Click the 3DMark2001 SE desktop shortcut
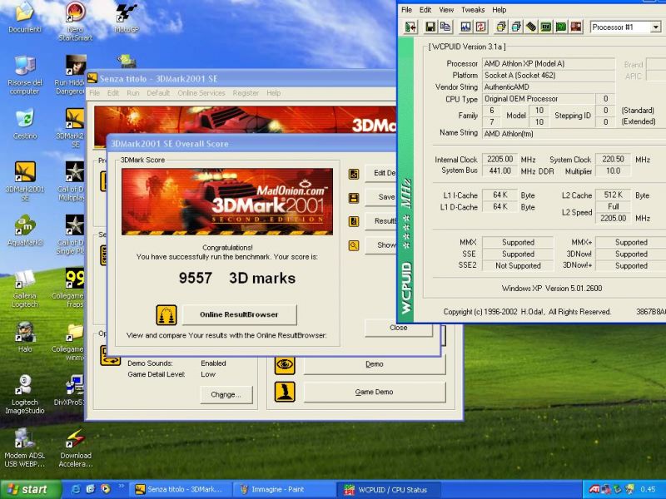The height and width of the screenshot is (499, 666). point(25,181)
